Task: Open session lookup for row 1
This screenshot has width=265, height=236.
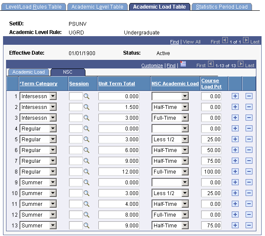Action: coord(86,96)
